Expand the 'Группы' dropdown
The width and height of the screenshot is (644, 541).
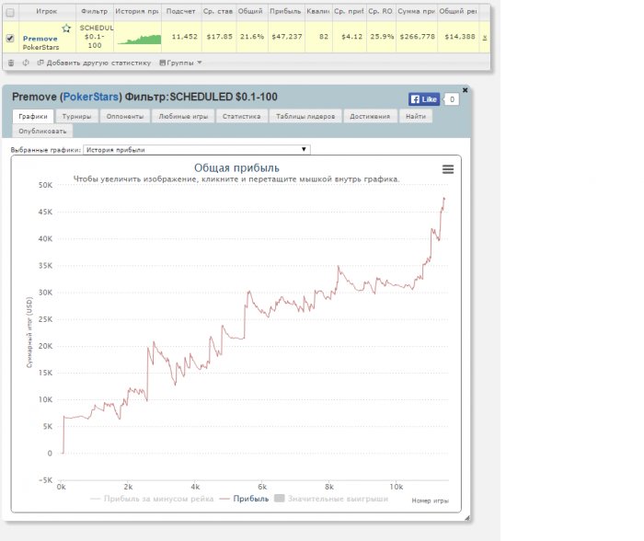179,63
